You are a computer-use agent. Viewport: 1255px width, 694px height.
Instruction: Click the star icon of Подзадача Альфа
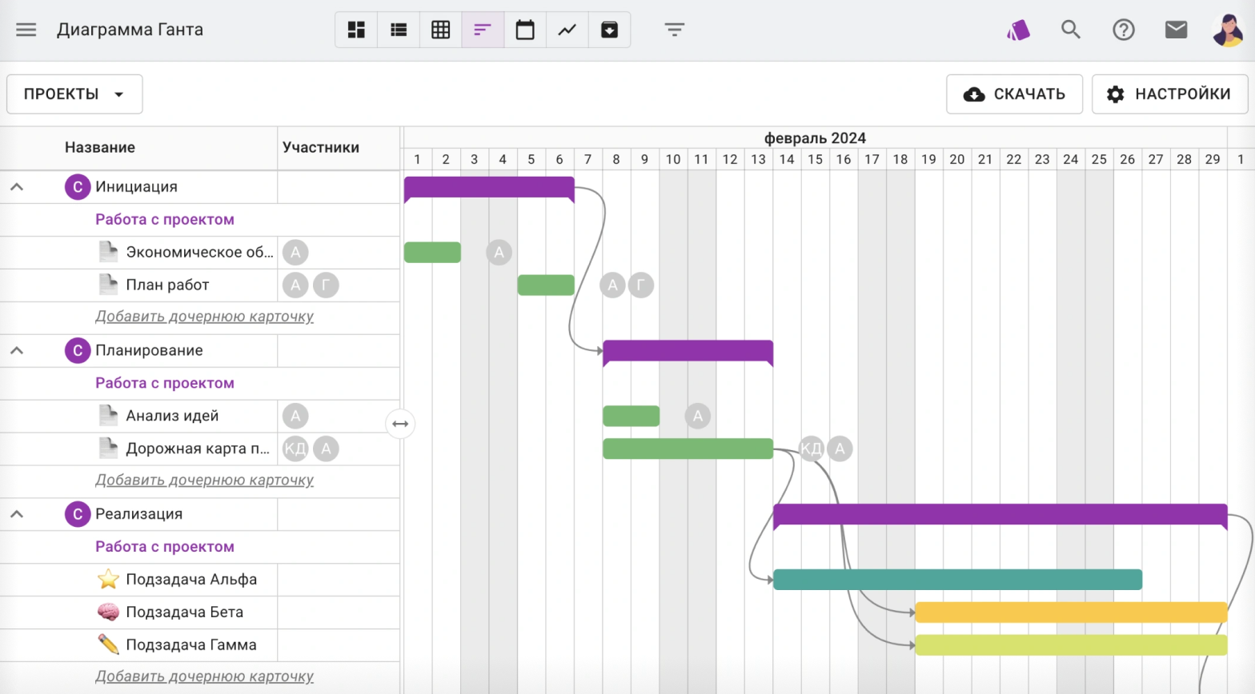pos(108,579)
